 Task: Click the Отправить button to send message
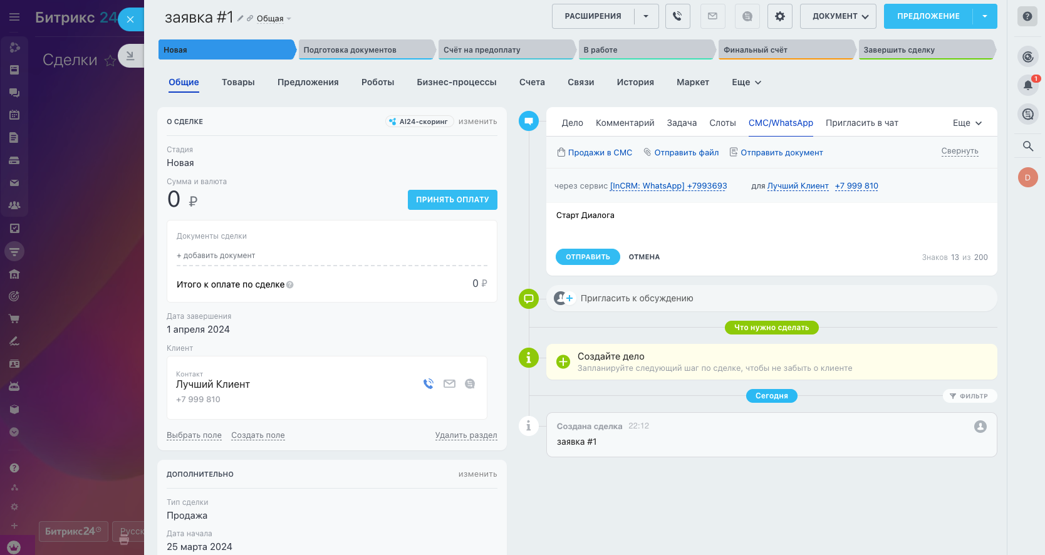[x=588, y=257]
